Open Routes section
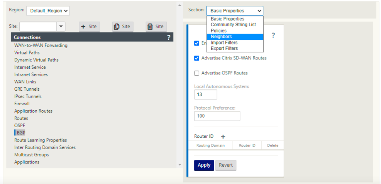This screenshot has width=381, height=184. [x=21, y=118]
